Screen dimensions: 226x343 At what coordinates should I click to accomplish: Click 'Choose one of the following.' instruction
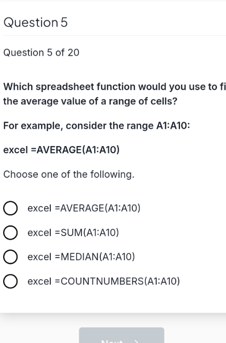(69, 175)
